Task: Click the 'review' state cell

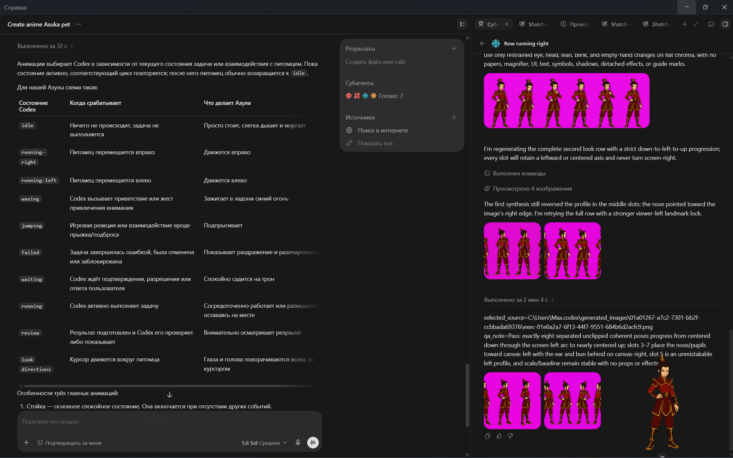Action: [30, 333]
